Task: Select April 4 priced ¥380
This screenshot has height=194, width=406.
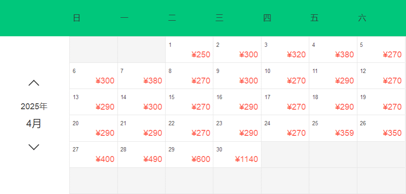Action: 333,50
